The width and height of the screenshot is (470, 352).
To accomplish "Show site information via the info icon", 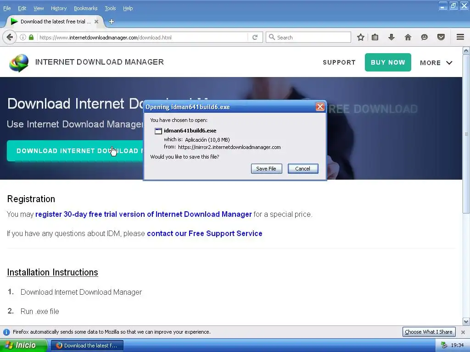I will click(x=23, y=38).
